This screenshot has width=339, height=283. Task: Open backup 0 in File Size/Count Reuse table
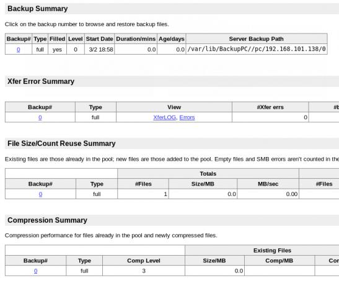(x=40, y=194)
